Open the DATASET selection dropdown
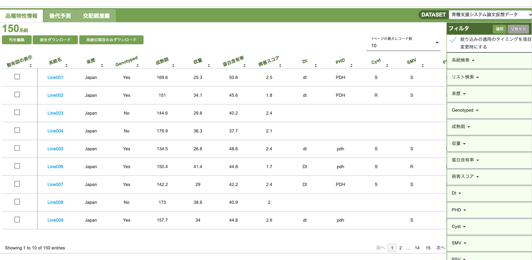532x260 pixels. pos(490,15)
